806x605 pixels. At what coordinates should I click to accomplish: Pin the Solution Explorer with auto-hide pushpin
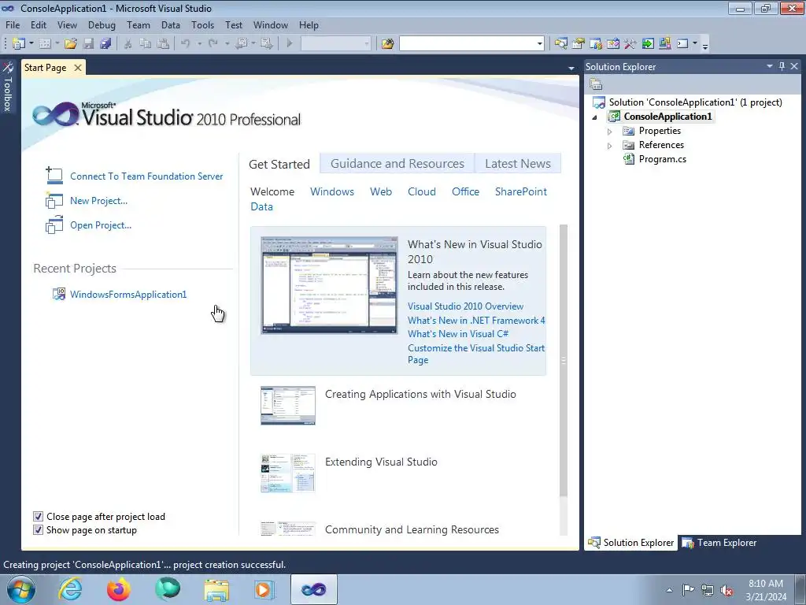point(782,66)
